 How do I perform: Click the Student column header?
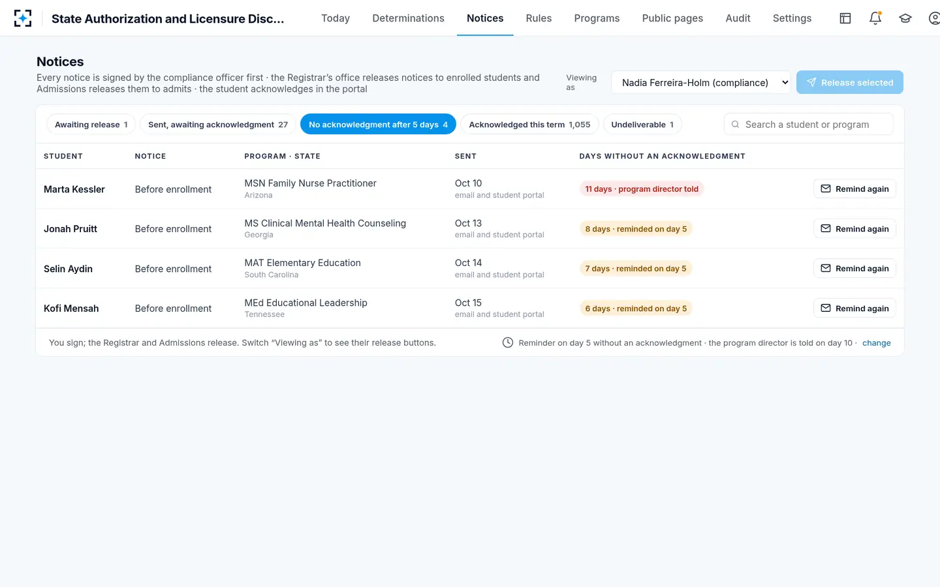click(63, 157)
